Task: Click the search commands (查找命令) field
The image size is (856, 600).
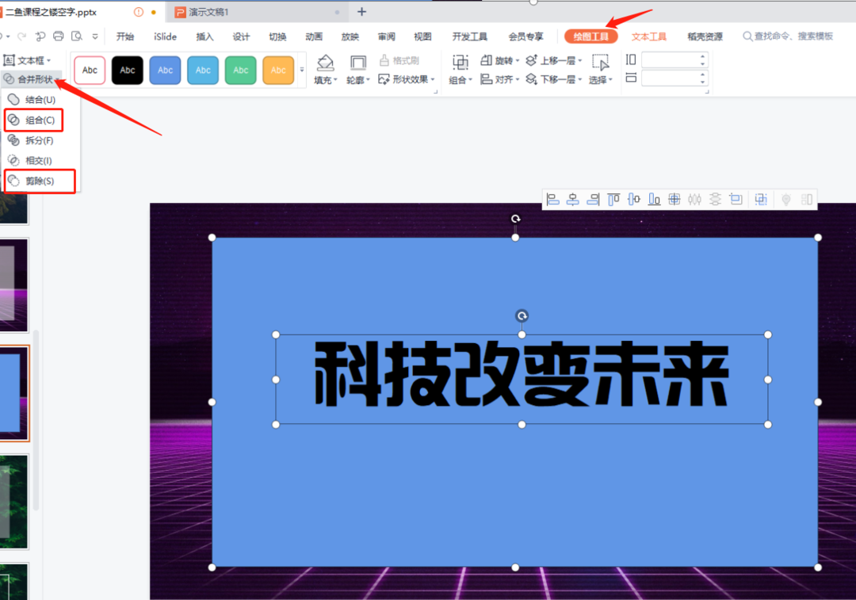Action: coord(793,36)
